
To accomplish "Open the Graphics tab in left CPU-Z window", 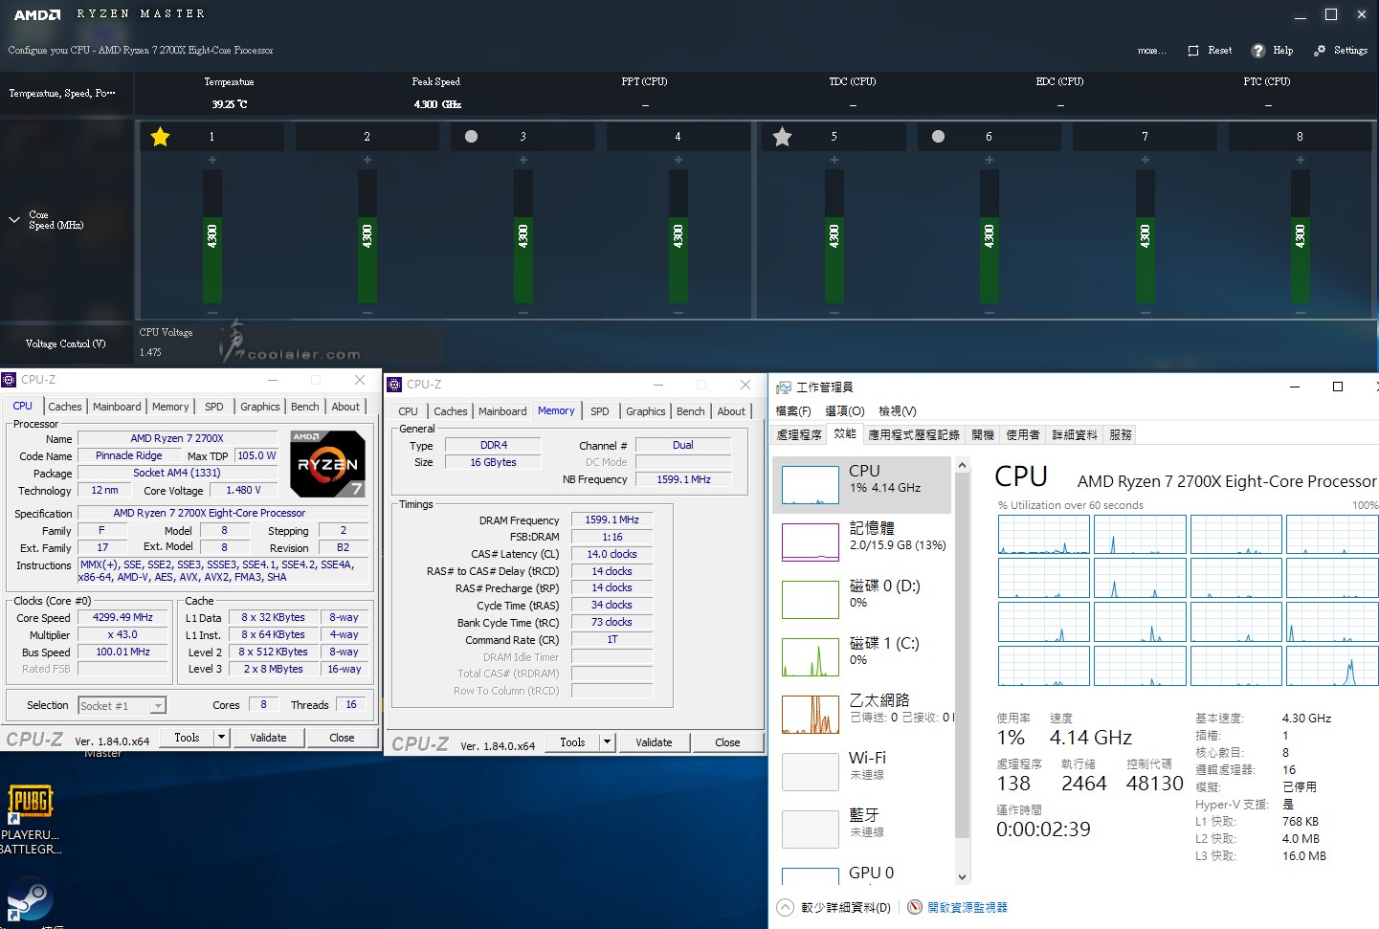I will [x=260, y=407].
